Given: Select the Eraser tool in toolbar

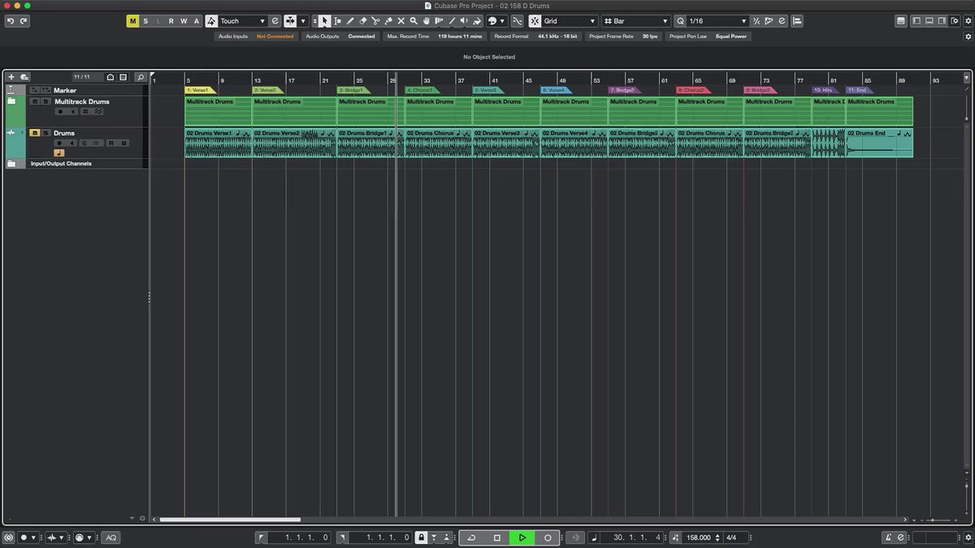Looking at the screenshot, I should pos(362,21).
